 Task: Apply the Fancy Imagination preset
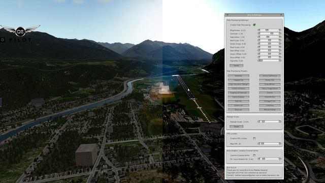click(270, 88)
